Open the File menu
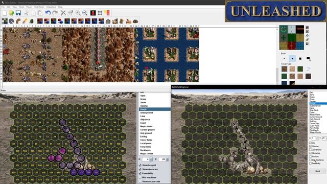Viewport: 327px width, 184px height. 3,7
